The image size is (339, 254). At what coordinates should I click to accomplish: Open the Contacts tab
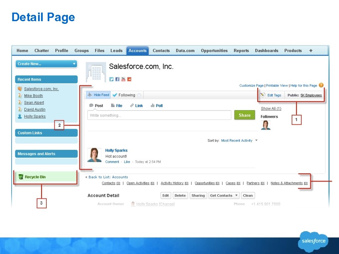(161, 51)
